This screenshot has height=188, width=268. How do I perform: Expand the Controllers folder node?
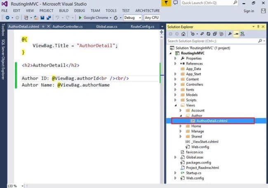click(x=175, y=84)
